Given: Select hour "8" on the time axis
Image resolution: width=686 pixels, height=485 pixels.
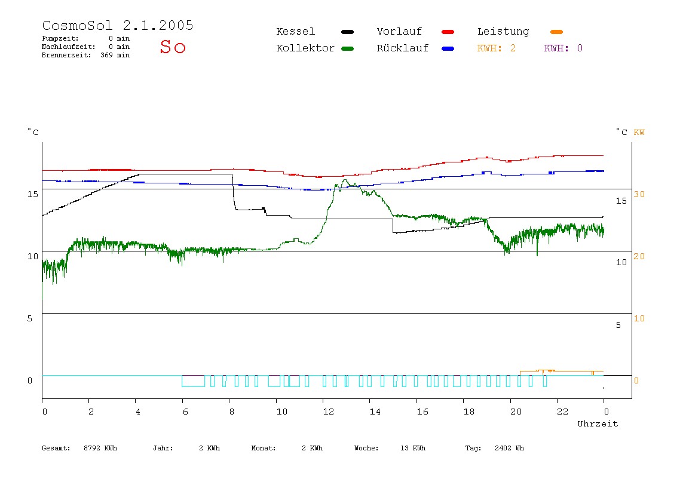Looking at the screenshot, I should point(232,412).
